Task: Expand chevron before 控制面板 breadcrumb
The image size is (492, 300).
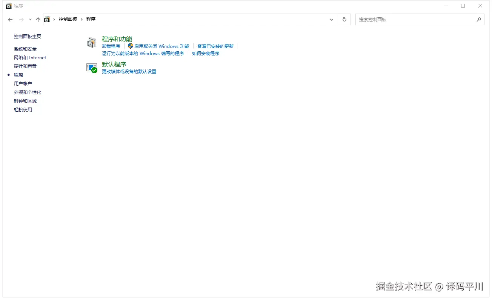Action: (54, 19)
